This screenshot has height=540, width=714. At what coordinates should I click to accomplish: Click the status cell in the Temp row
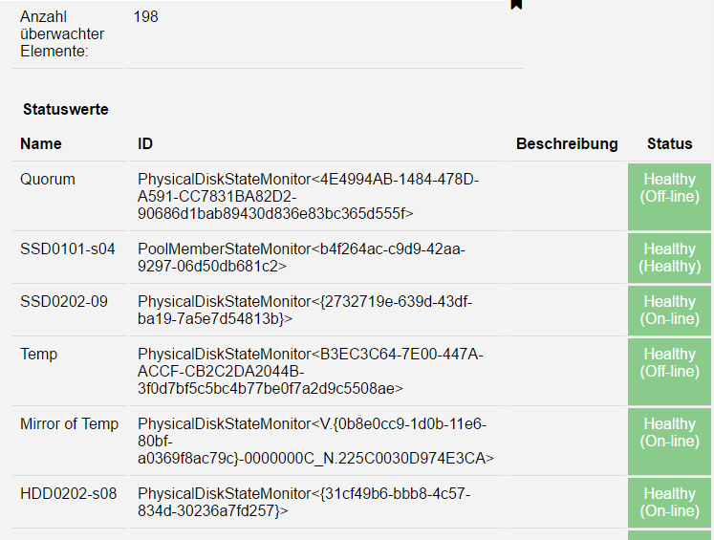(x=669, y=372)
